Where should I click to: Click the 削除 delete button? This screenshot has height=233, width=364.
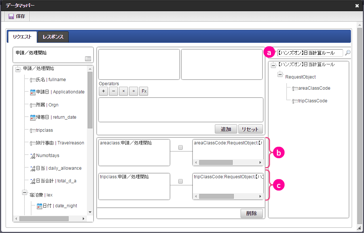coord(252,213)
